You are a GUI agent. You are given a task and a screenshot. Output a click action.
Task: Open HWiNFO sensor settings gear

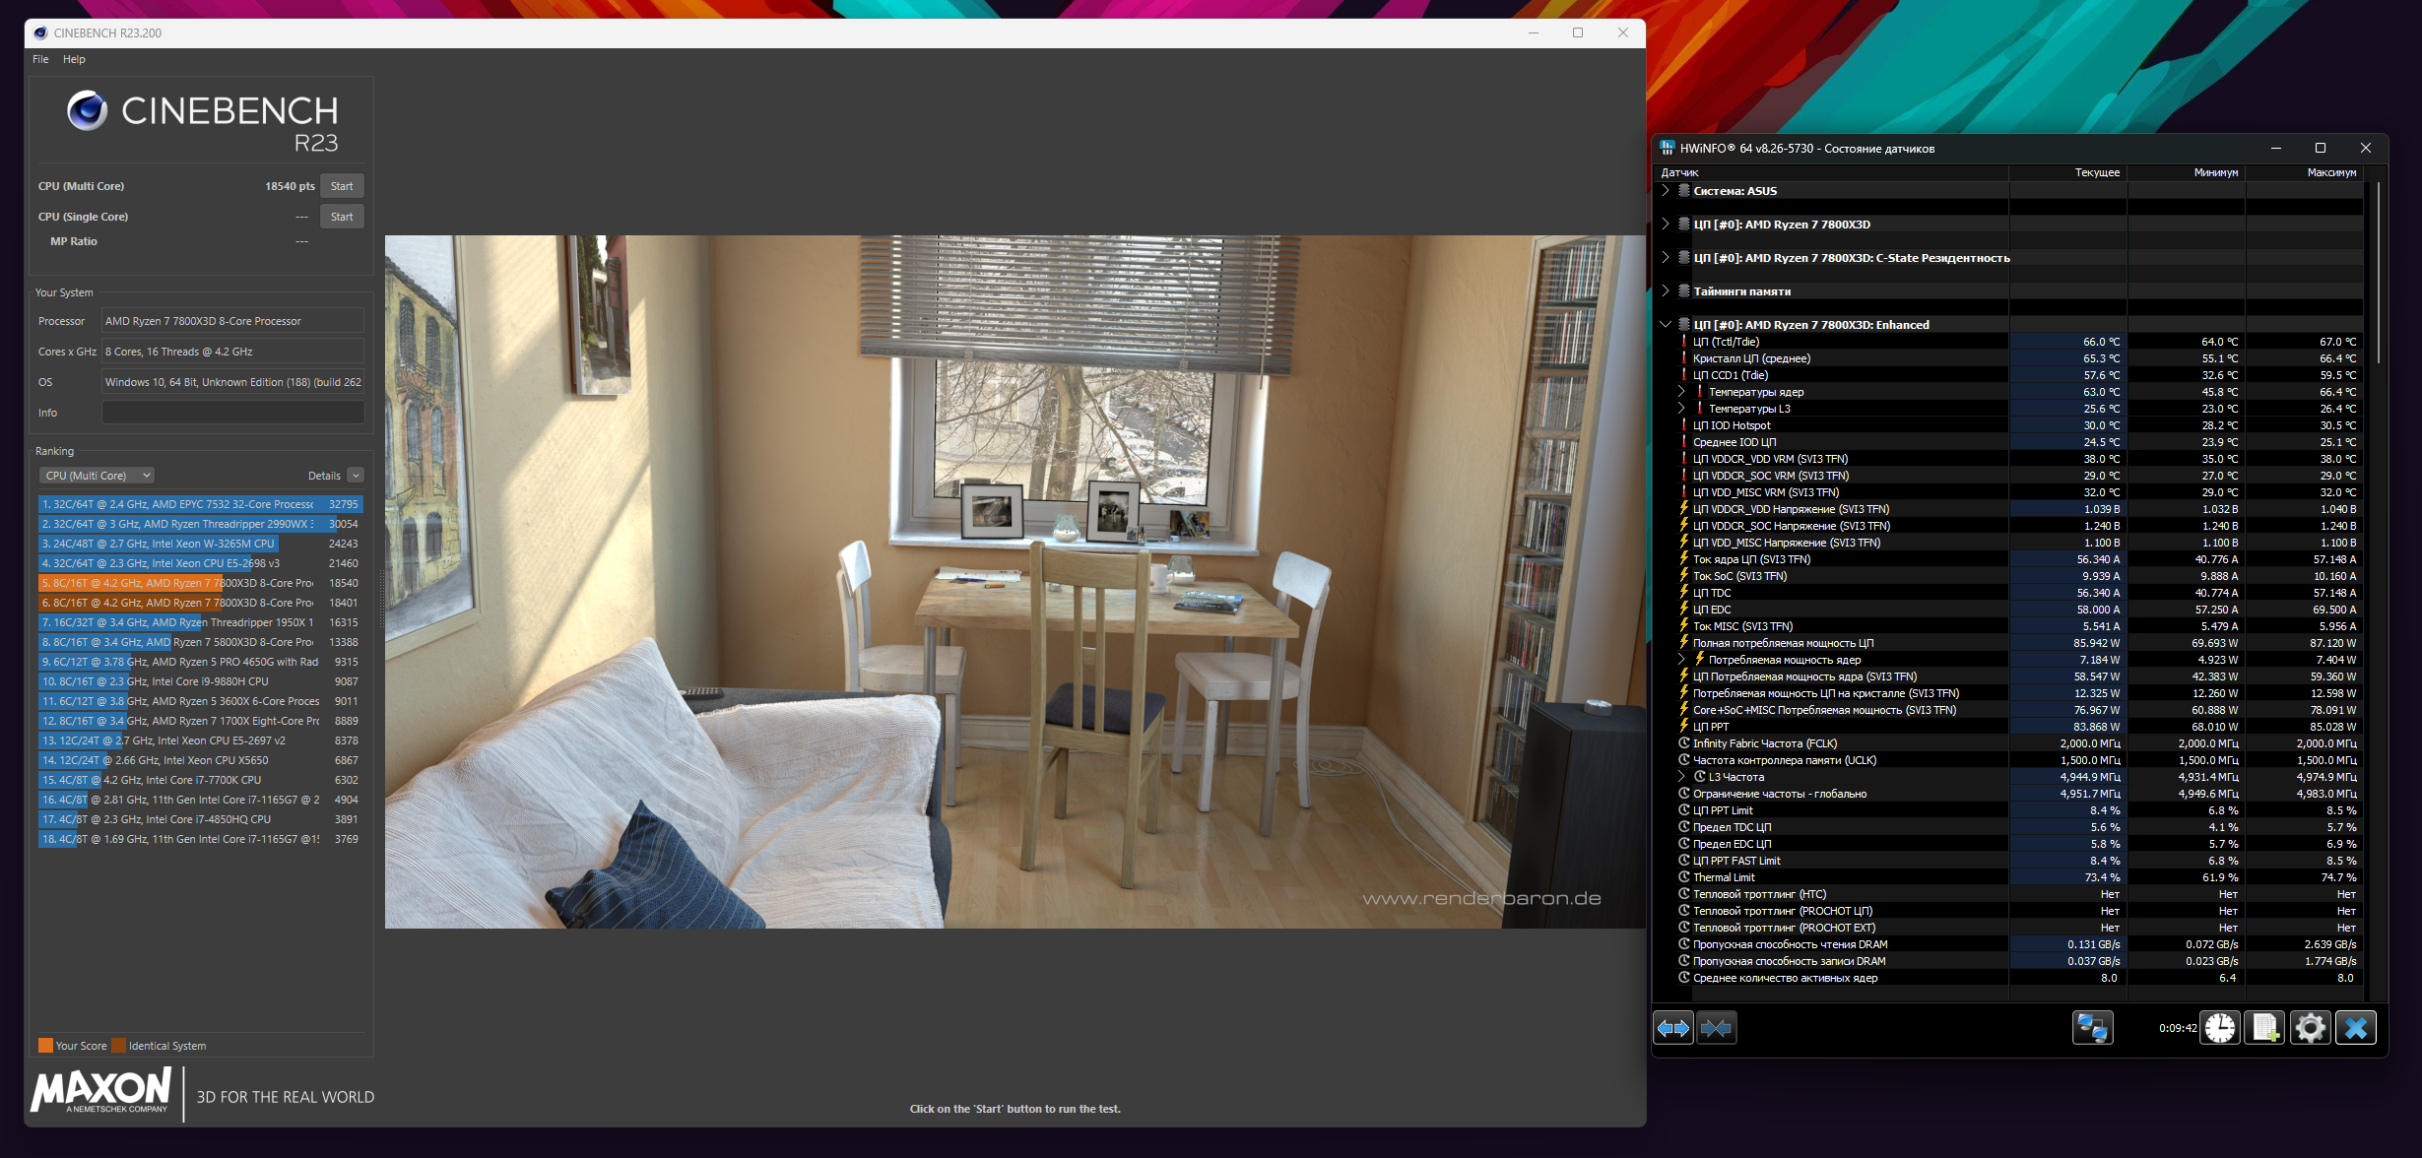point(2310,1028)
